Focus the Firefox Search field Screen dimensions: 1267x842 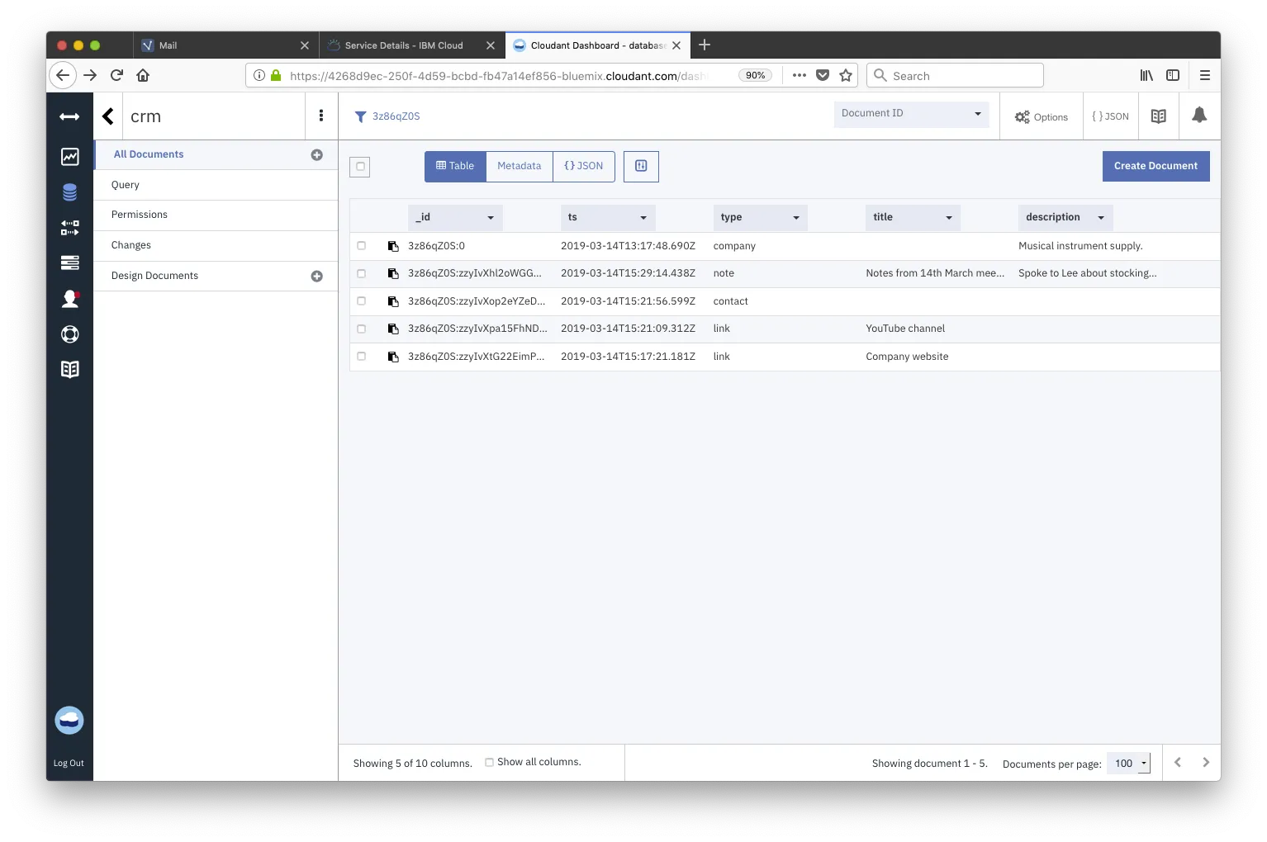955,75
